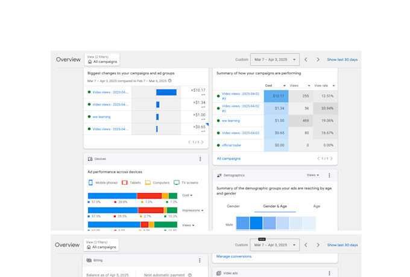Open the date range dropdown in the lower Overview header
The width and height of the screenshot is (410, 277).
click(274, 245)
